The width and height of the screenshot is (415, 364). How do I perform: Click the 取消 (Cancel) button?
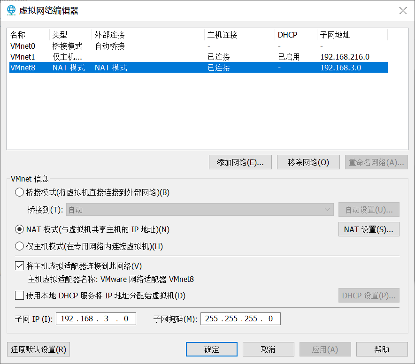pyautogui.click(x=268, y=349)
